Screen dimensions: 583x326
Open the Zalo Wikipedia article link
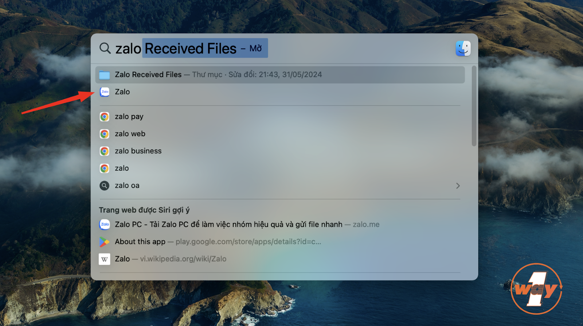coord(171,259)
